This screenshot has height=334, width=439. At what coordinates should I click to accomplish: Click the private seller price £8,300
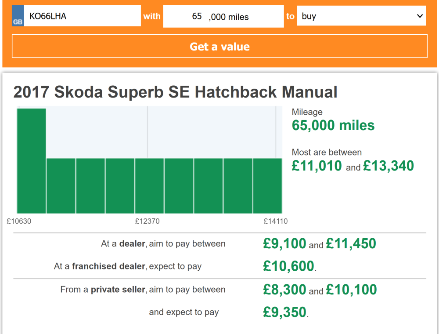[285, 290]
